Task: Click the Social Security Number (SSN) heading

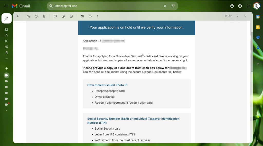Action: coord(133,121)
